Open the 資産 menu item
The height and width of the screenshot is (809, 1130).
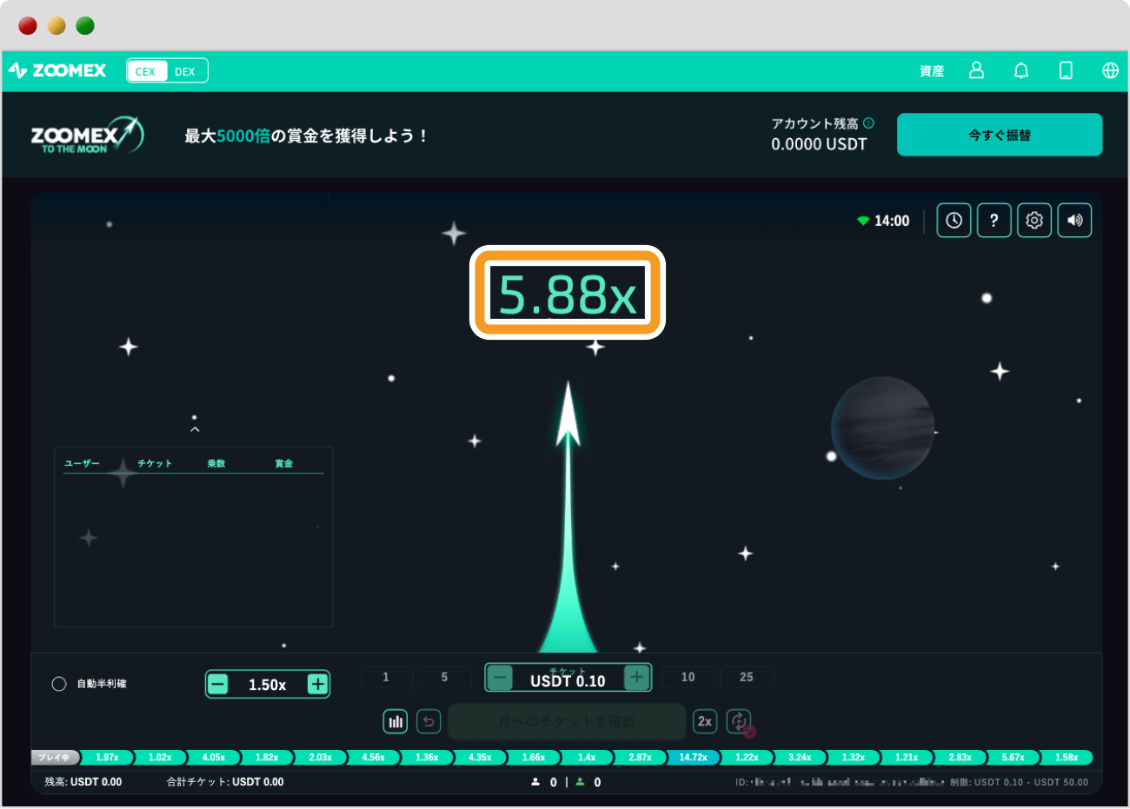tap(932, 71)
